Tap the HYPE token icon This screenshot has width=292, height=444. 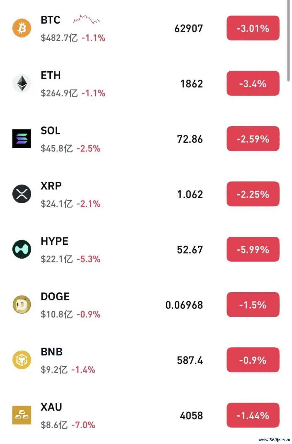tap(22, 249)
